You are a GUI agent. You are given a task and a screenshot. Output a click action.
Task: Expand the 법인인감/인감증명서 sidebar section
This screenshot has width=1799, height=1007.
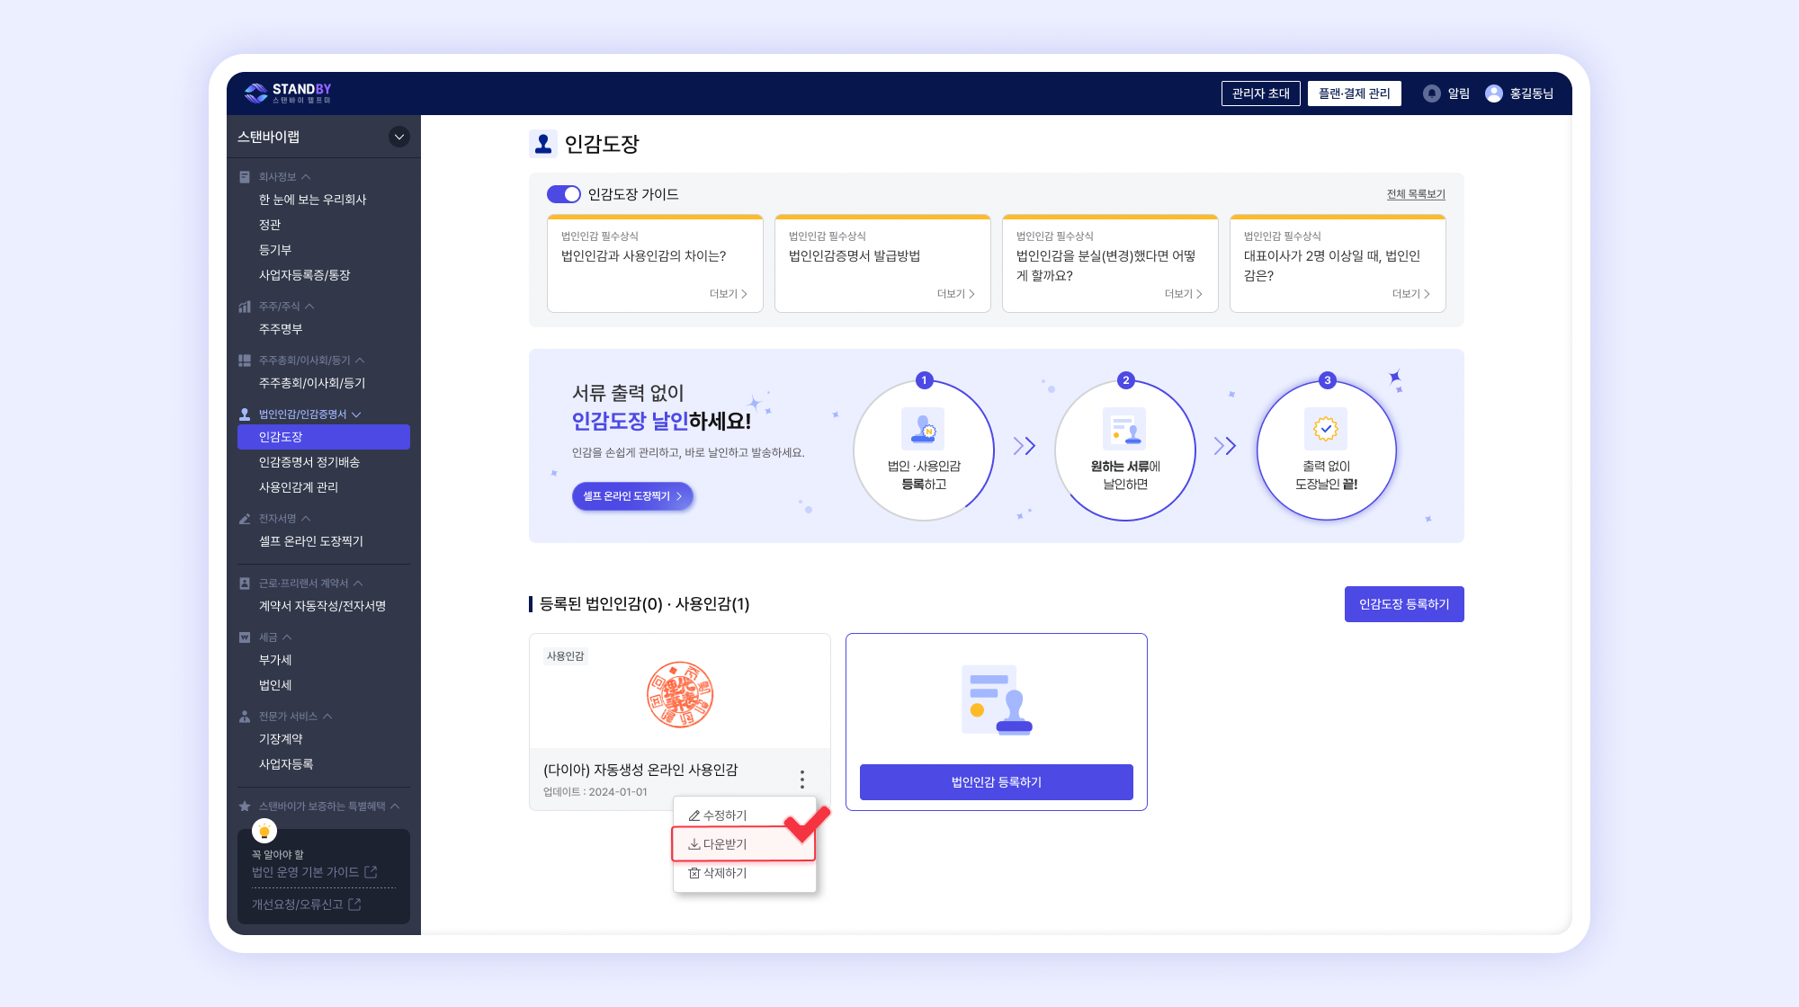click(x=356, y=414)
